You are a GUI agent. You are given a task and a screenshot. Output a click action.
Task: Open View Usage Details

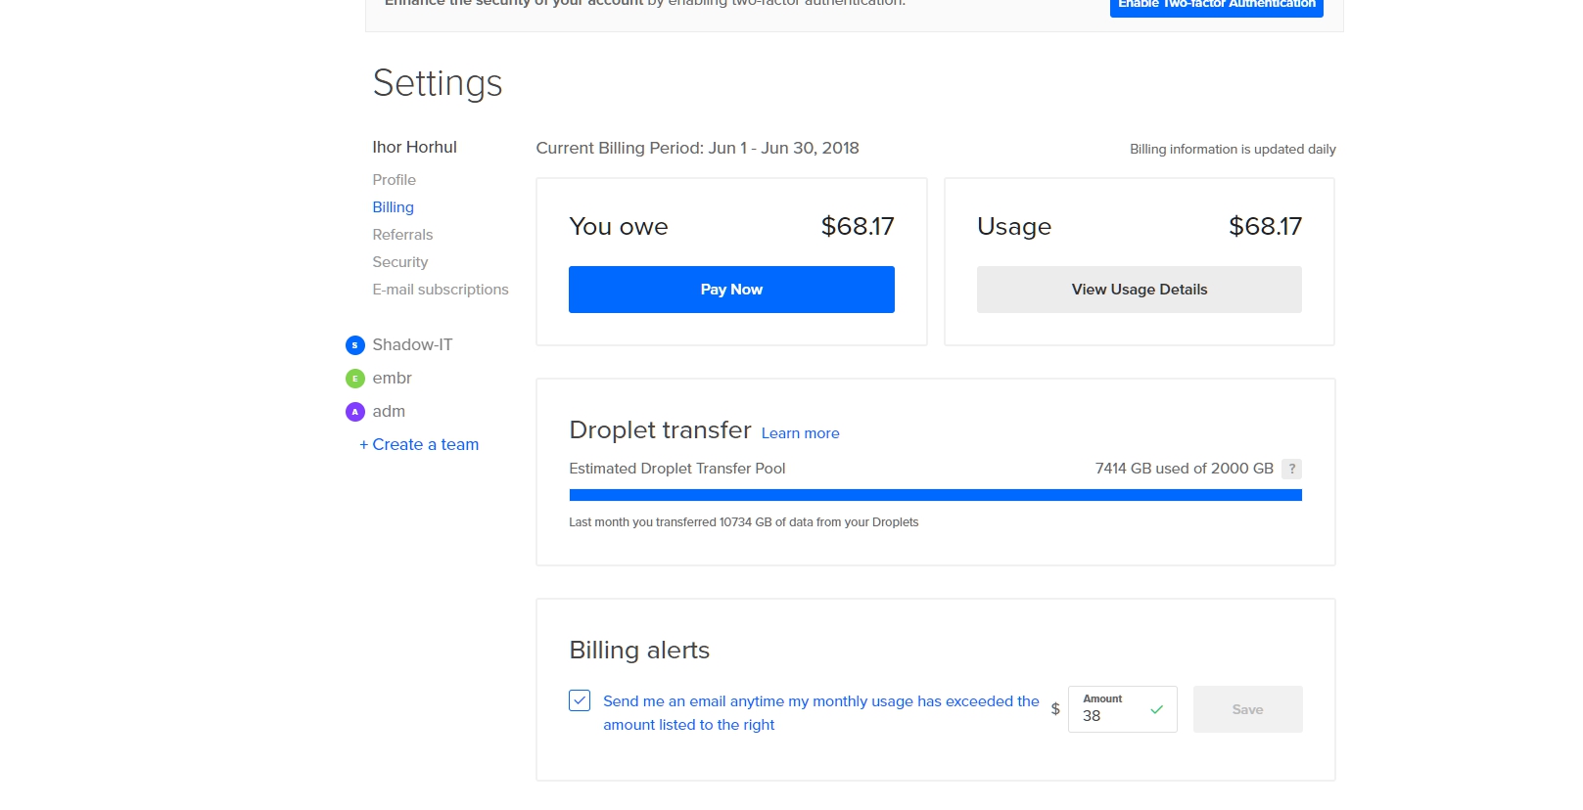pyautogui.click(x=1139, y=290)
